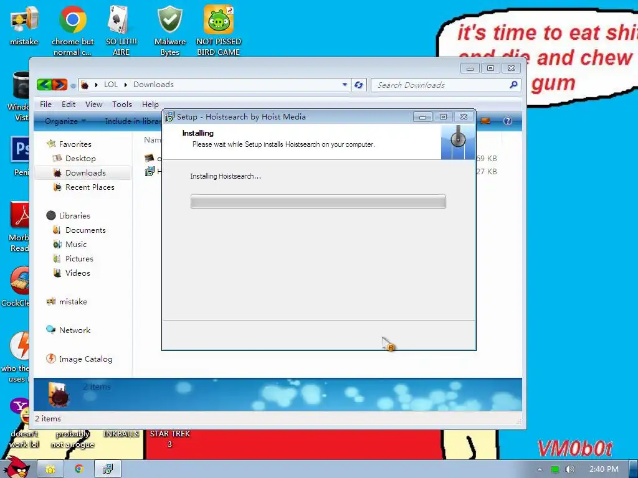Open the address bar history dropdown
The height and width of the screenshot is (478, 638).
pos(345,85)
